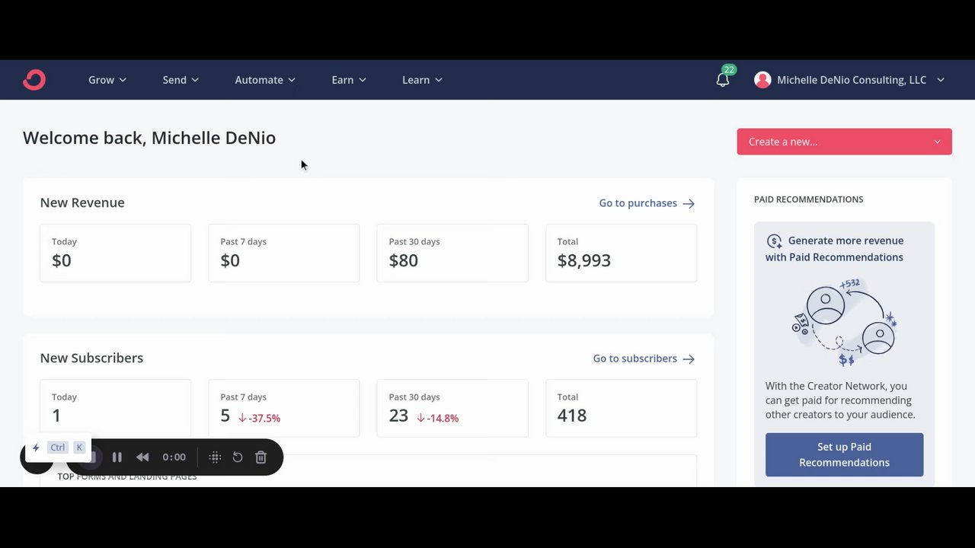This screenshot has height=548, width=975.
Task: Select the Past 30 days $80 revenue card
Action: [x=452, y=253]
